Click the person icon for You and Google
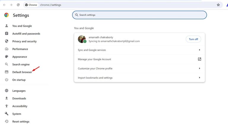Viewport: 228px width, 125px height. click(7, 26)
